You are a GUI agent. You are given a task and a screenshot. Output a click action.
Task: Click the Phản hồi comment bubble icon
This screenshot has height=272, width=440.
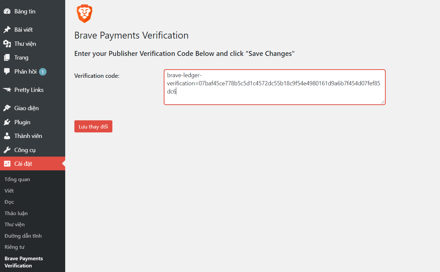click(x=7, y=71)
